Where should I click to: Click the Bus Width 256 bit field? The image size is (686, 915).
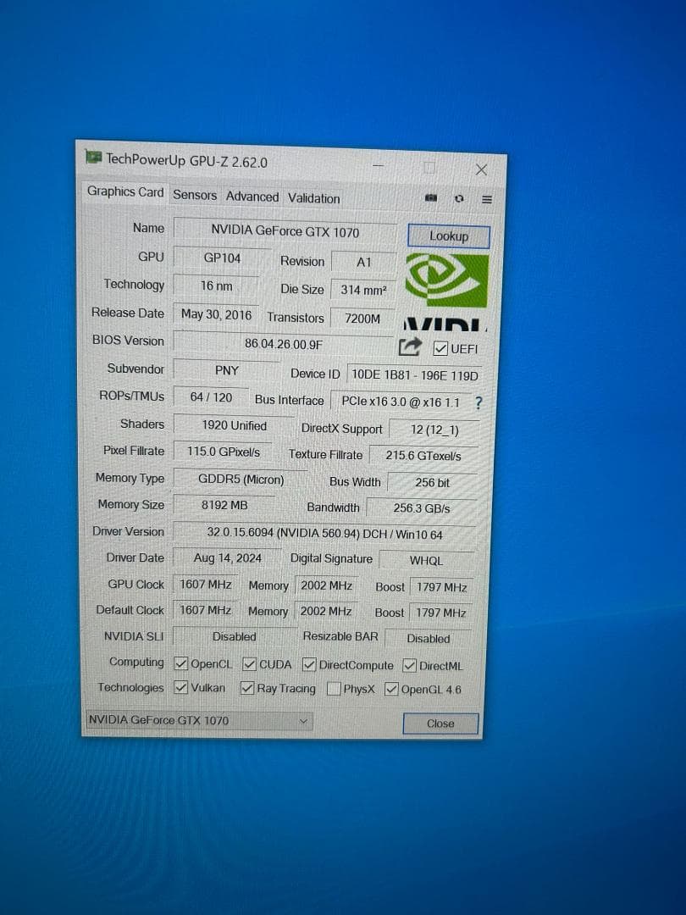(x=432, y=483)
